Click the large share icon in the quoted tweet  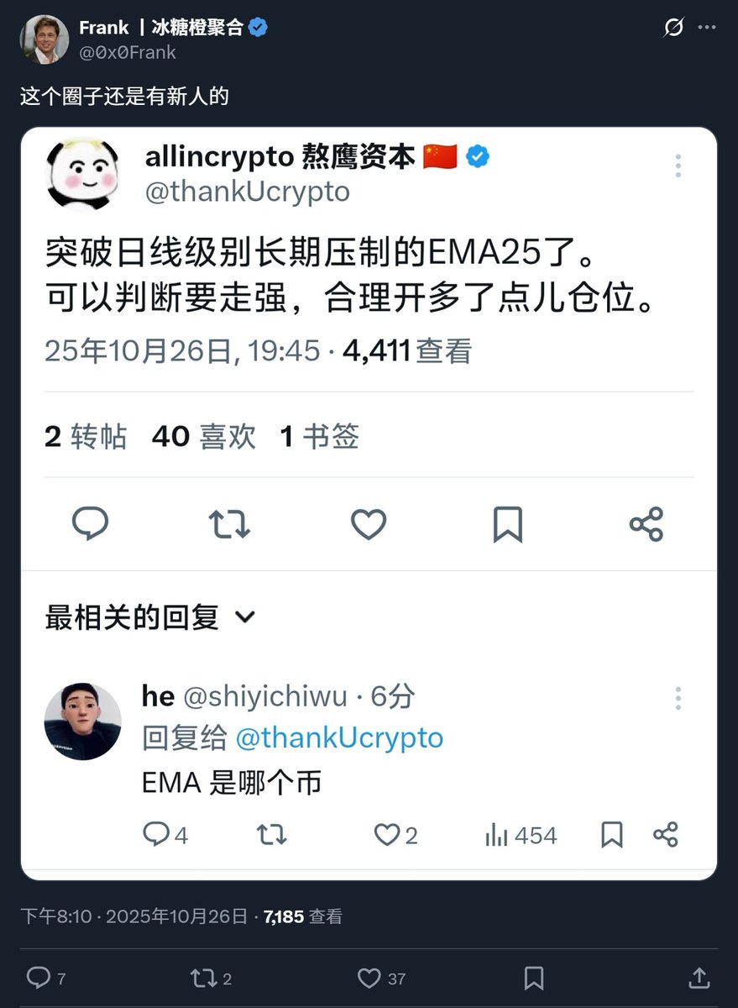[646, 524]
